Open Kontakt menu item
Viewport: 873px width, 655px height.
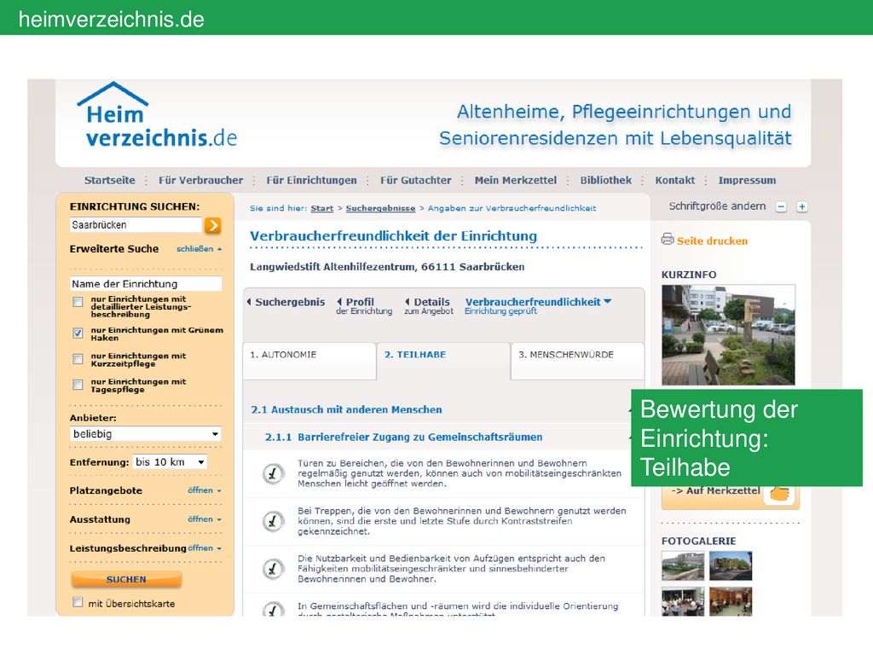[675, 180]
